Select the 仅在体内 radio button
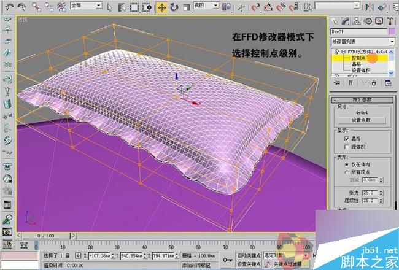The height and width of the screenshot is (270, 399). coord(347,164)
